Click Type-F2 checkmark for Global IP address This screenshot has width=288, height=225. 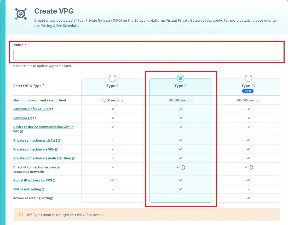(x=249, y=180)
